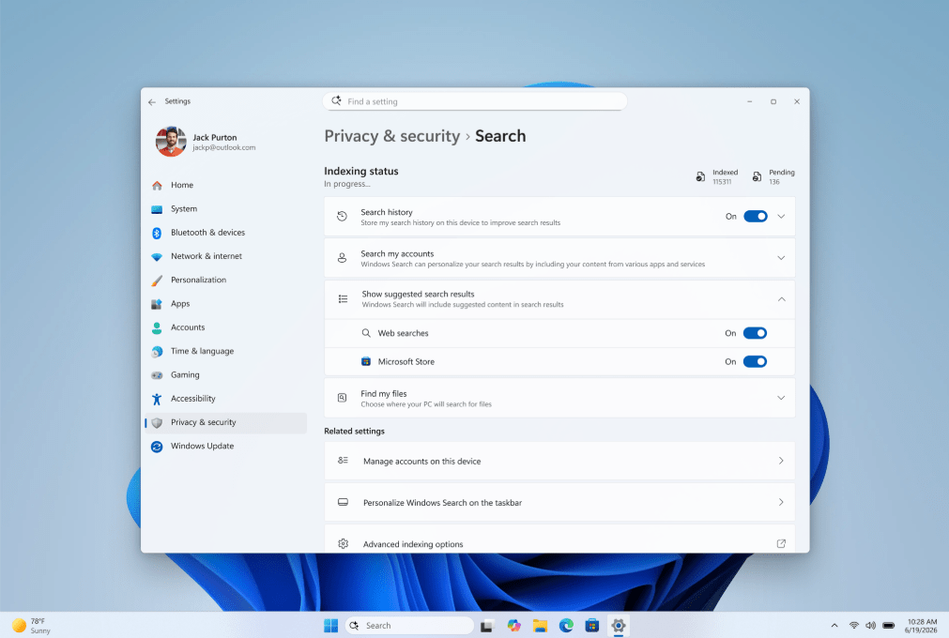Launch Copilot from the taskbar
Screen dimensions: 949x638
pyautogui.click(x=513, y=626)
